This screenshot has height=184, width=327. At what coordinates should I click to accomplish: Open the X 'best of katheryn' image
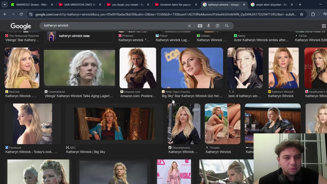[x=245, y=68]
